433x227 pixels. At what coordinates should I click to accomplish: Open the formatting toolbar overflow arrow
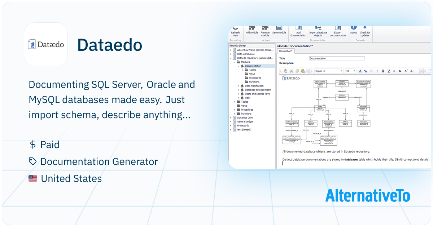click(x=421, y=71)
